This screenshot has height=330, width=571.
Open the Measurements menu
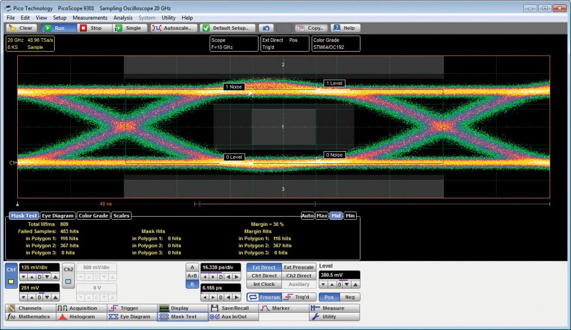pyautogui.click(x=90, y=18)
